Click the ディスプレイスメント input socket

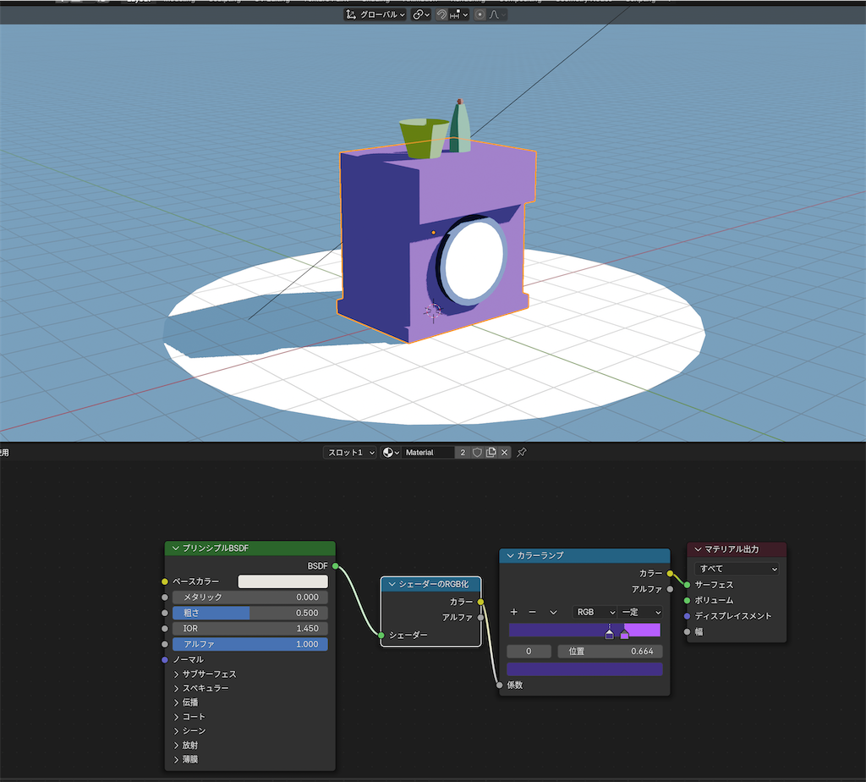click(x=687, y=616)
